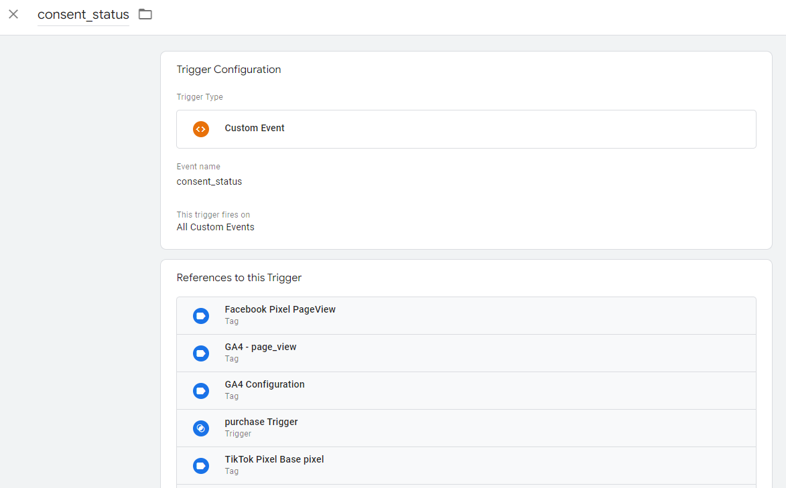Image resolution: width=786 pixels, height=488 pixels.
Task: Open the GA4 - page_view tag reference
Action: [x=466, y=353]
